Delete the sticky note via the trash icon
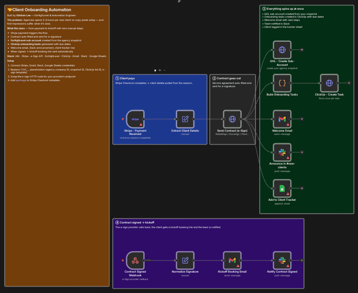This screenshot has height=293, width=358. tap(155, 70)
